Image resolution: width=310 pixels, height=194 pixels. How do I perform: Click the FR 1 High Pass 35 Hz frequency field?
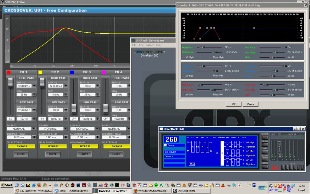[x=24, y=95]
